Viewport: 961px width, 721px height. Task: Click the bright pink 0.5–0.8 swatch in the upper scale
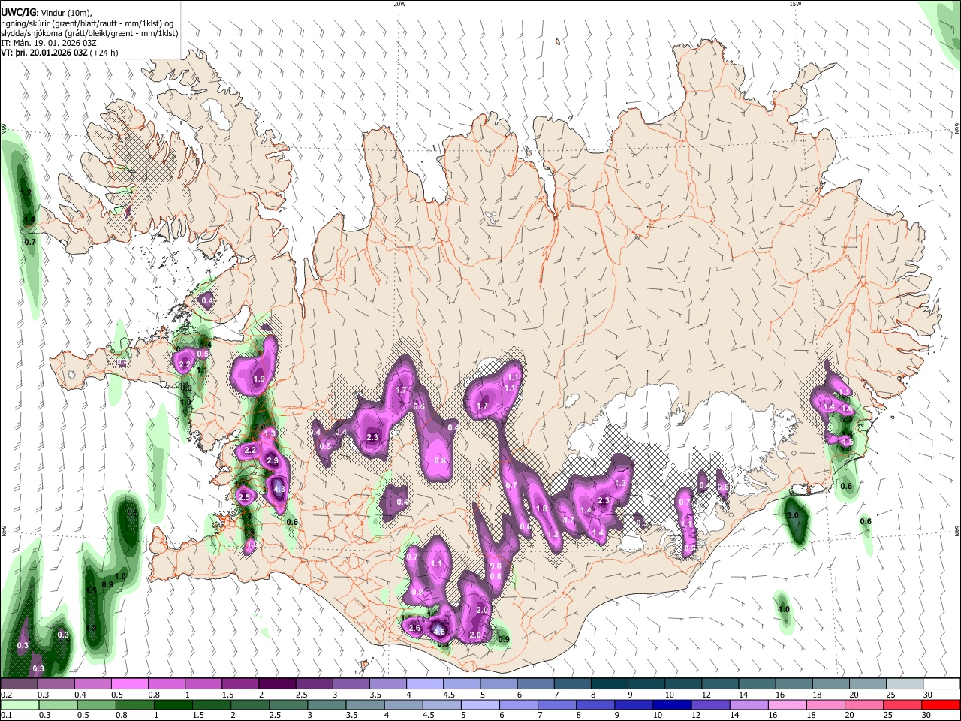[x=129, y=683]
